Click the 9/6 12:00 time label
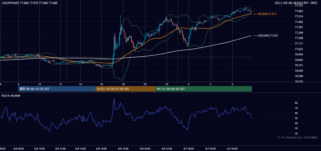321x151 pixels. (60, 149)
